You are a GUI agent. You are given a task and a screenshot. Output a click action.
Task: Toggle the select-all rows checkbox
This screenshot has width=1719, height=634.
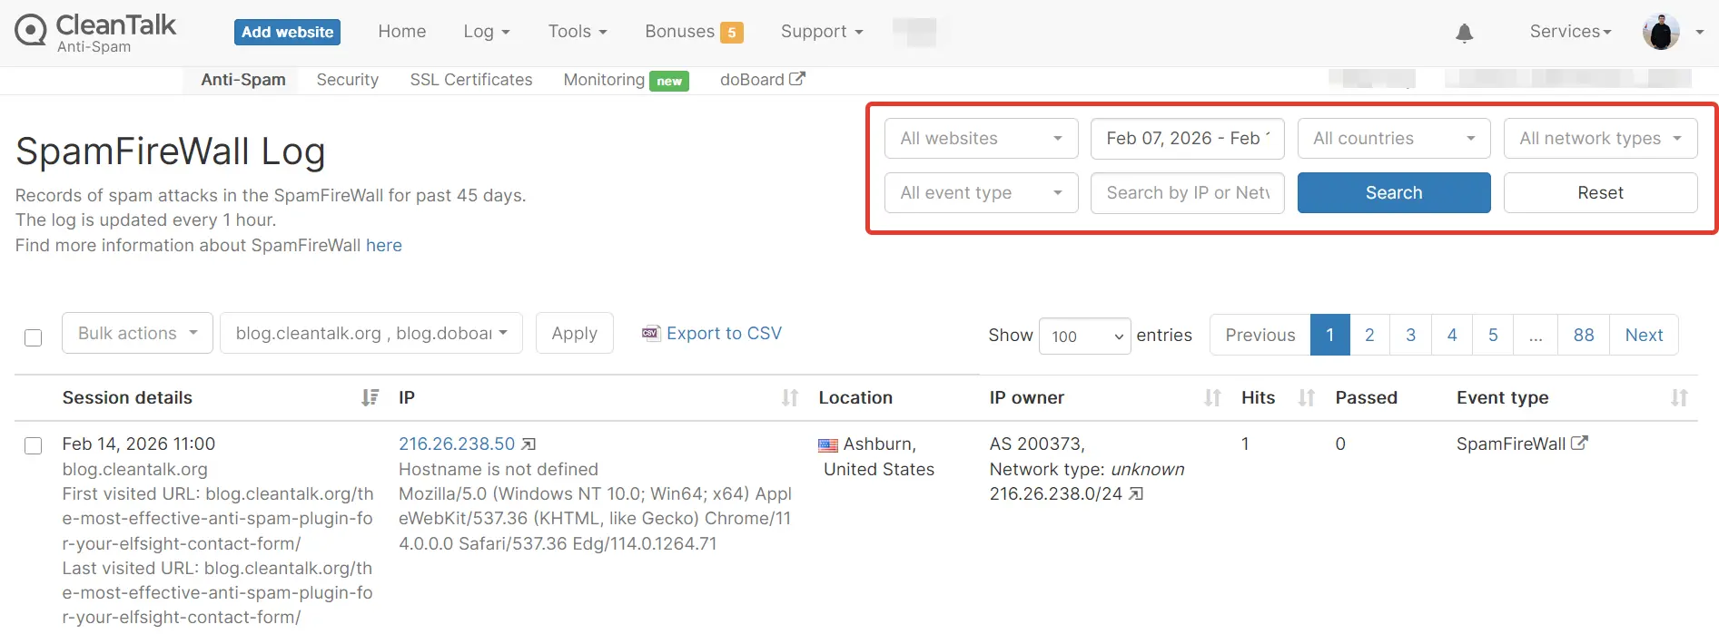(34, 337)
